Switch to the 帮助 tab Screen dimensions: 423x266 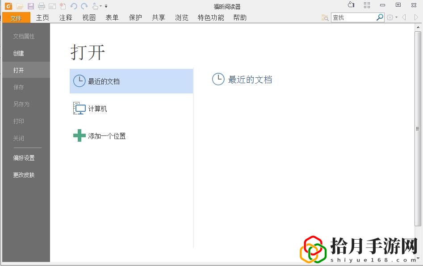tap(240, 17)
